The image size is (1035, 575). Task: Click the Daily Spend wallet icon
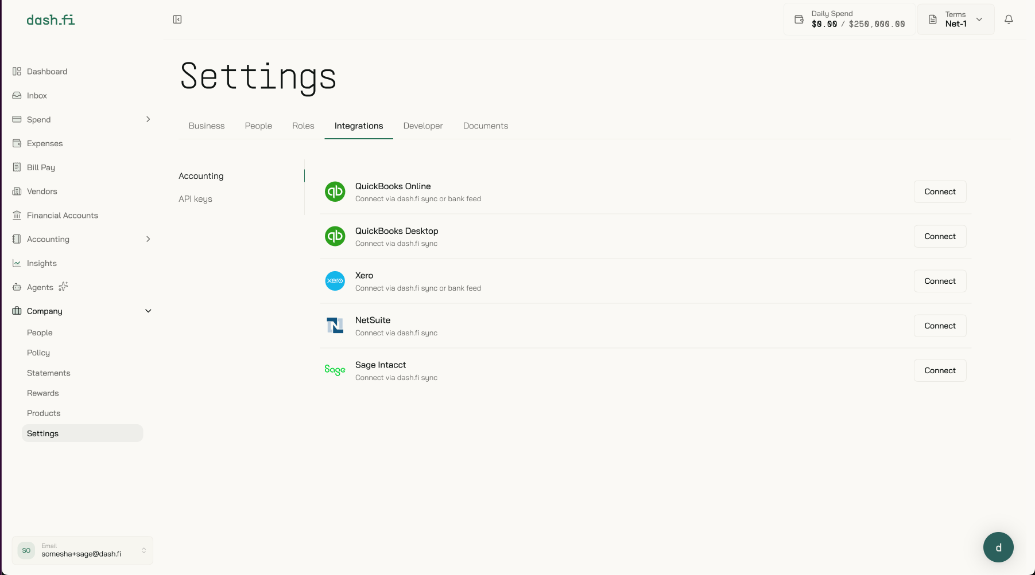798,19
